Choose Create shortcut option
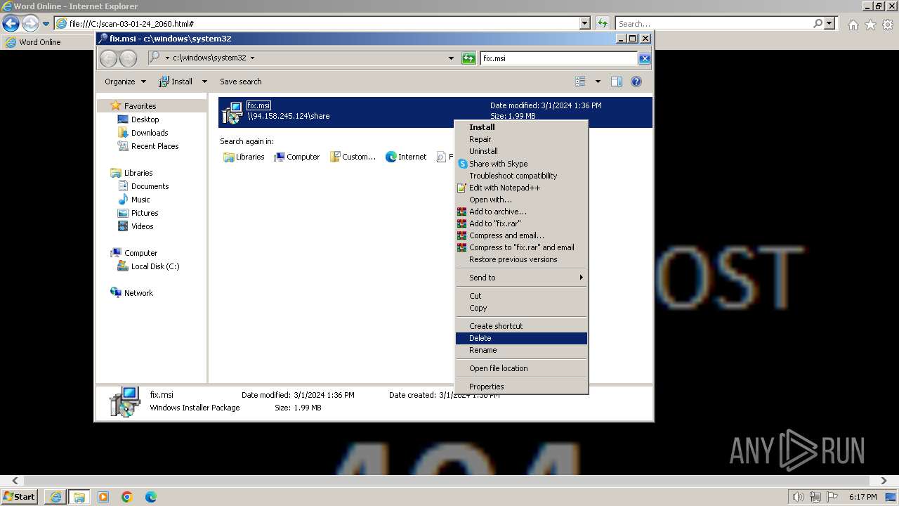899x506 pixels. tap(521, 326)
